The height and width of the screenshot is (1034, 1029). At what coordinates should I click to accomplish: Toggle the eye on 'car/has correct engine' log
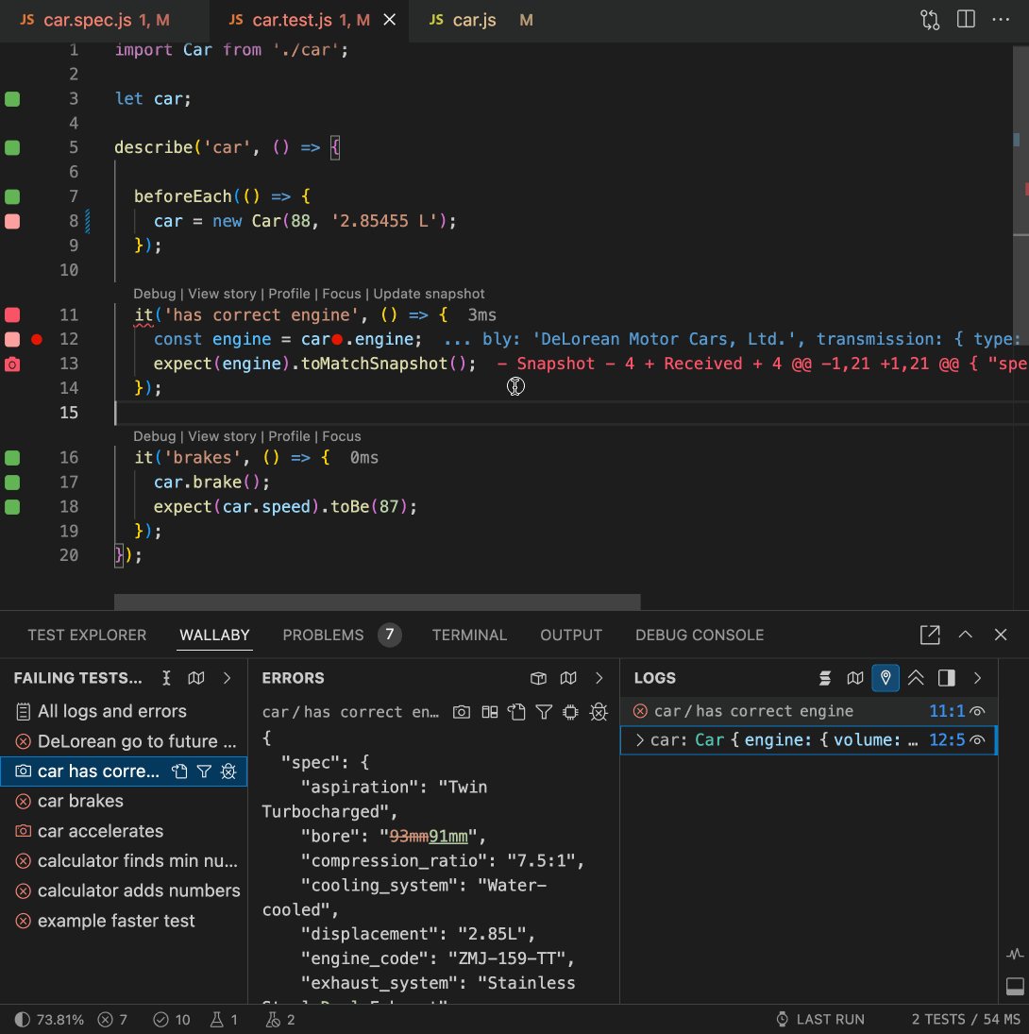click(978, 712)
